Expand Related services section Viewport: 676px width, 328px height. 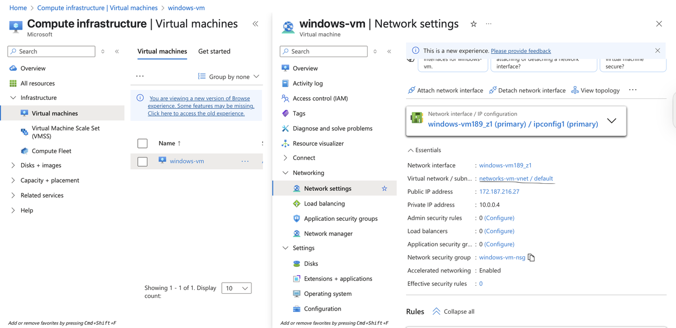tap(13, 195)
